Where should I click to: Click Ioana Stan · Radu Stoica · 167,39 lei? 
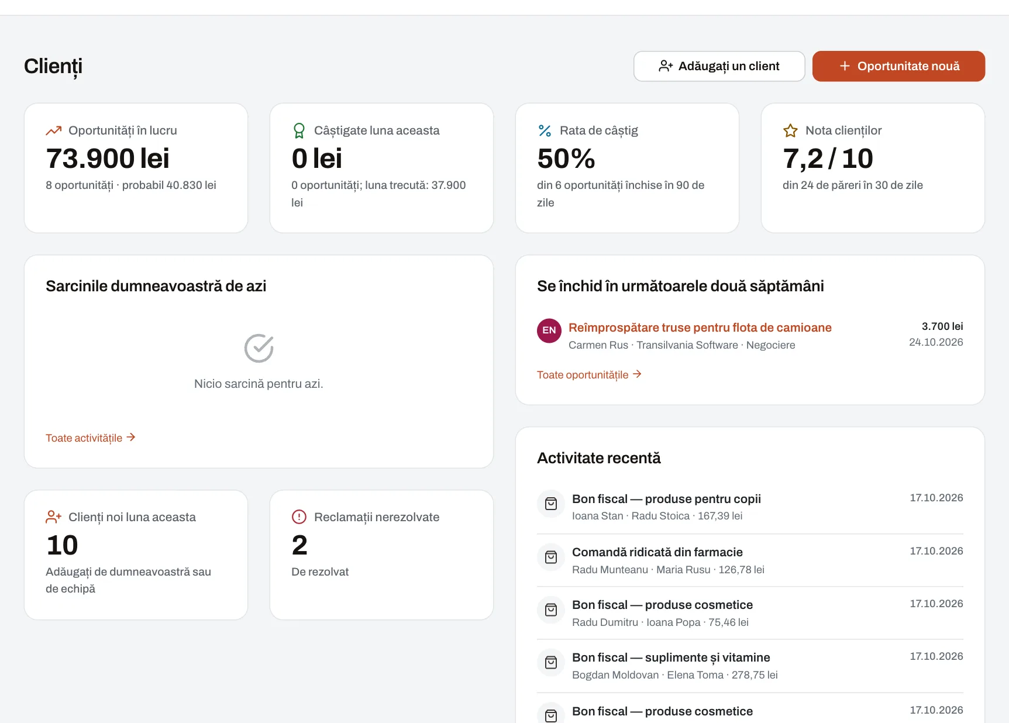click(x=657, y=516)
